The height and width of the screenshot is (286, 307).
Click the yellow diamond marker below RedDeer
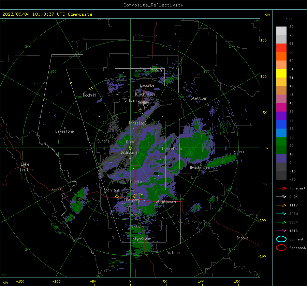point(141,111)
